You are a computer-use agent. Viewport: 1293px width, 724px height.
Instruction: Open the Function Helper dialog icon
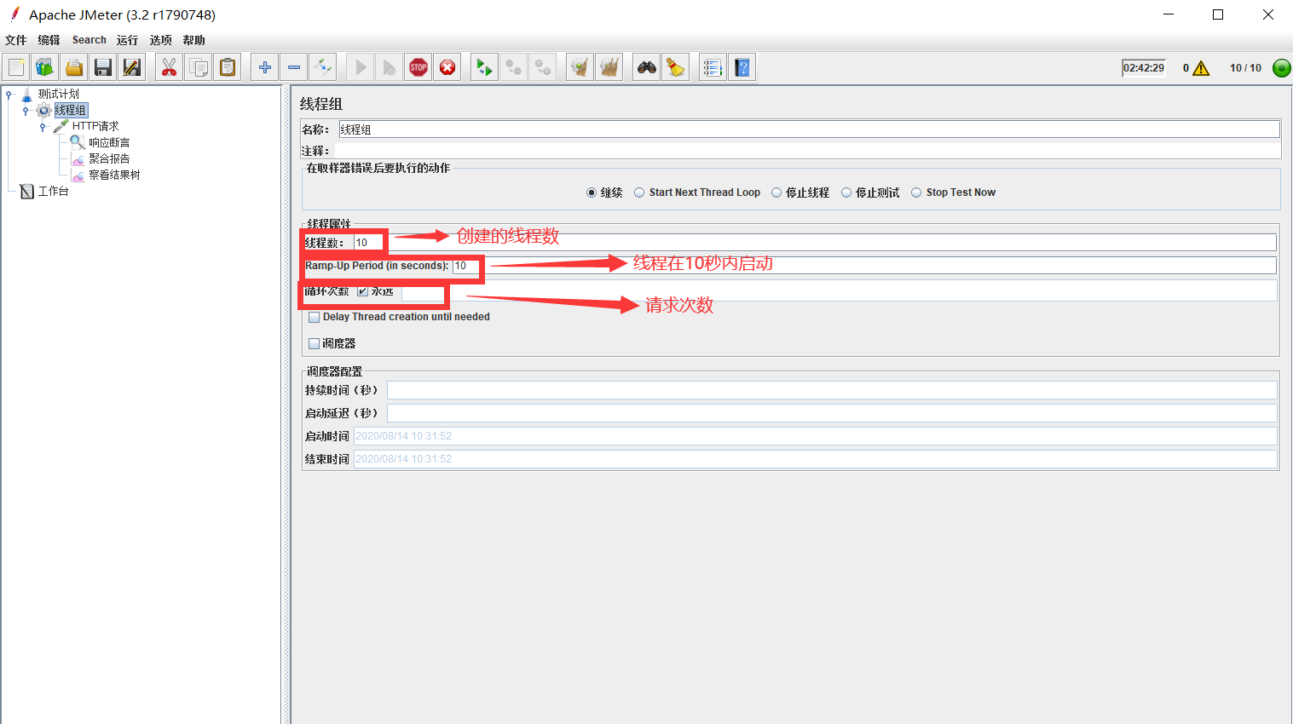click(x=713, y=67)
